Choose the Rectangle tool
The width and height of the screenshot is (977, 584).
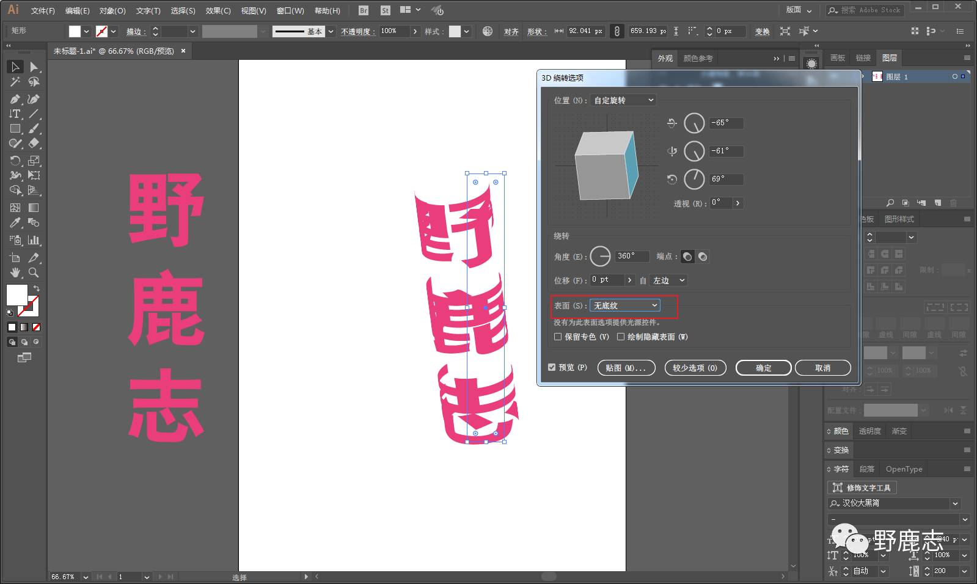[15, 129]
